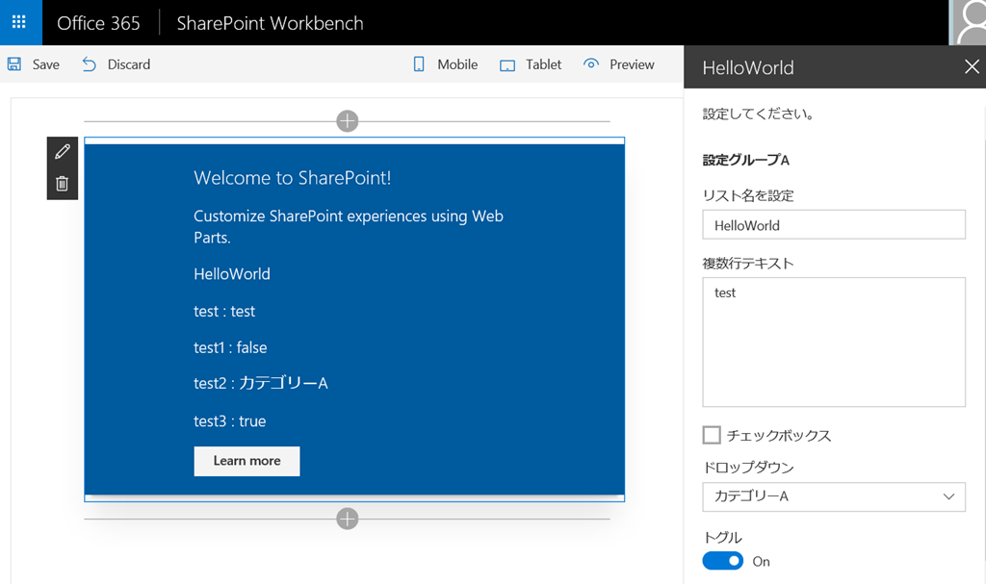Screen dimensions: 986x584
Task: Click the Preview eye icon
Action: click(x=591, y=63)
